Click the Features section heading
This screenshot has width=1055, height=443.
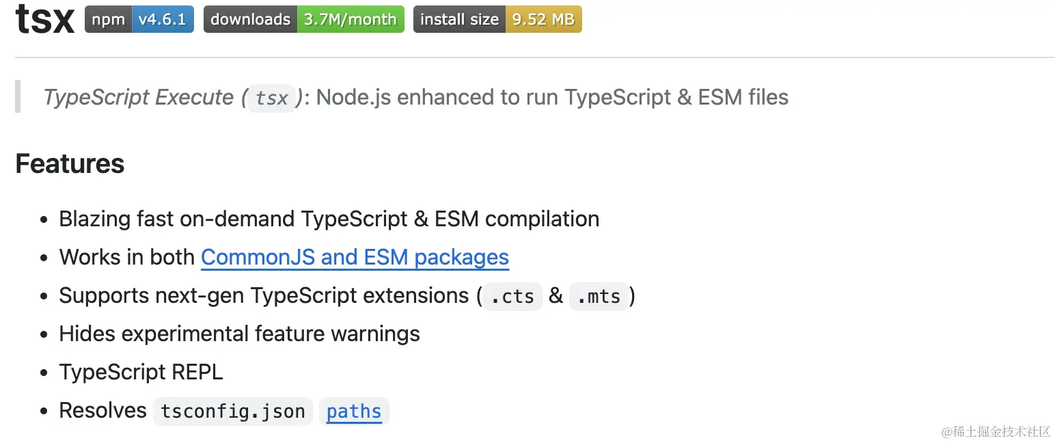point(70,164)
